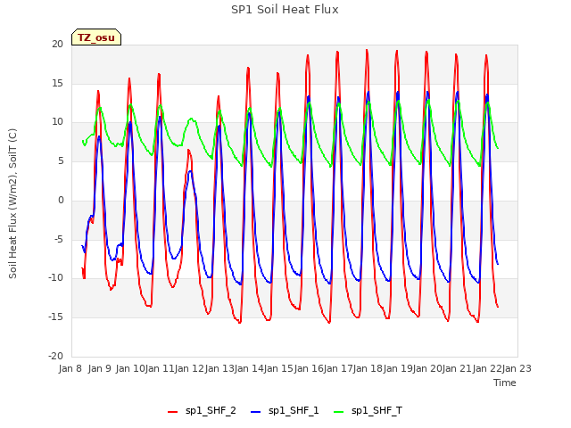This screenshot has height=428, width=571.
Task: Toggle the sp1_SHF_T legend entry
Action: click(x=368, y=410)
